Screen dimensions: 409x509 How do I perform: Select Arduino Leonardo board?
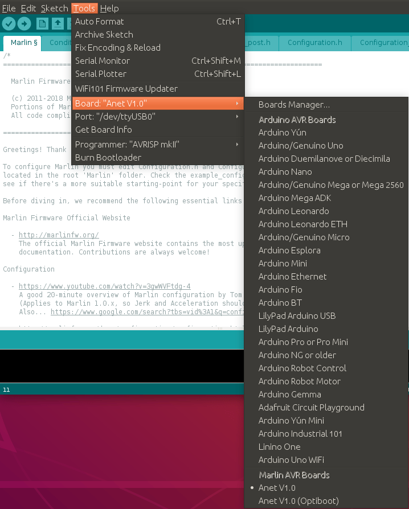pos(326,211)
